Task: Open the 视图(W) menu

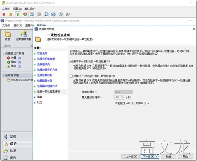Action: pyautogui.click(x=17, y=9)
